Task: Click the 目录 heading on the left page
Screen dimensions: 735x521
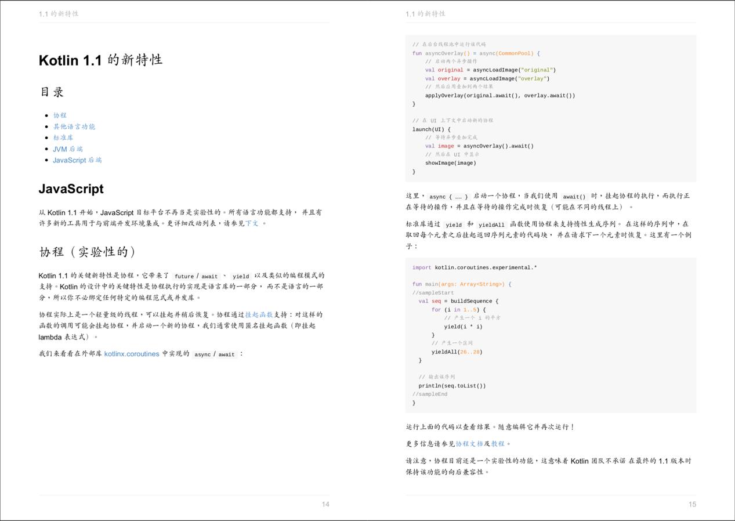Action: coord(53,92)
